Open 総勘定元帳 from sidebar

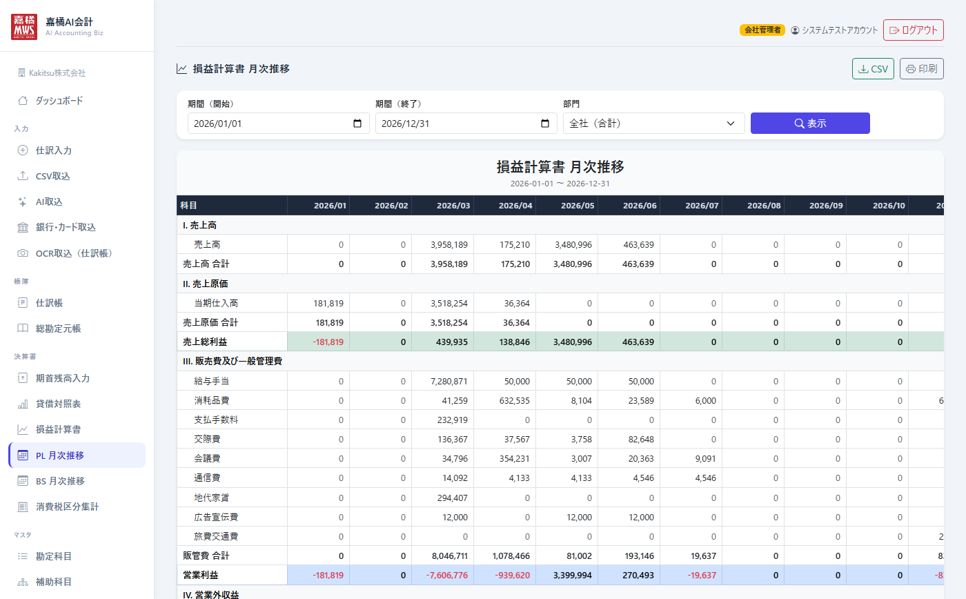click(x=77, y=328)
